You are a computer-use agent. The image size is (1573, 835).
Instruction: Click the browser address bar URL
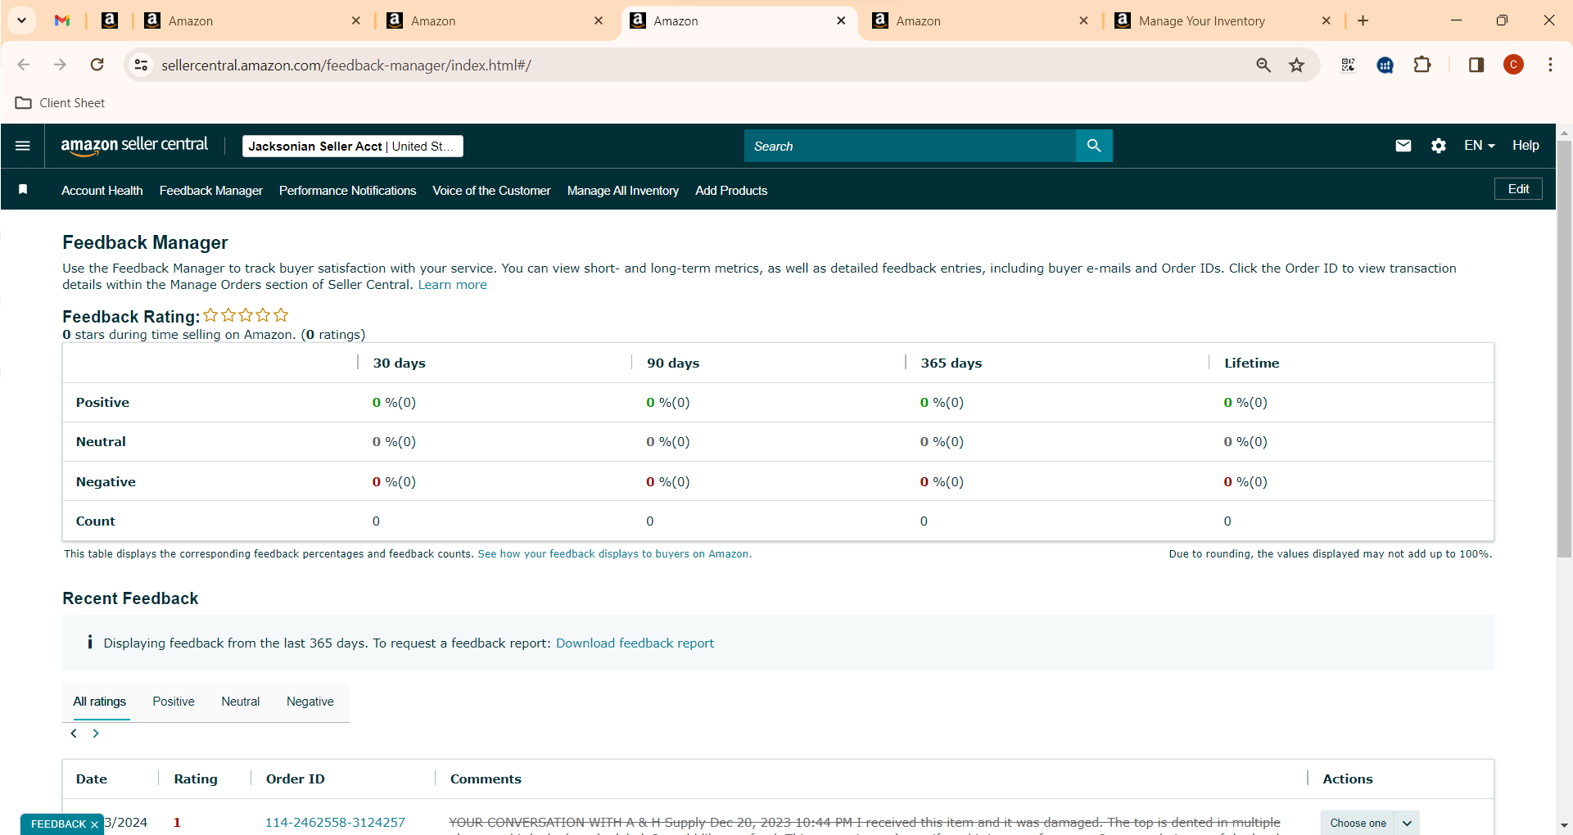click(346, 65)
